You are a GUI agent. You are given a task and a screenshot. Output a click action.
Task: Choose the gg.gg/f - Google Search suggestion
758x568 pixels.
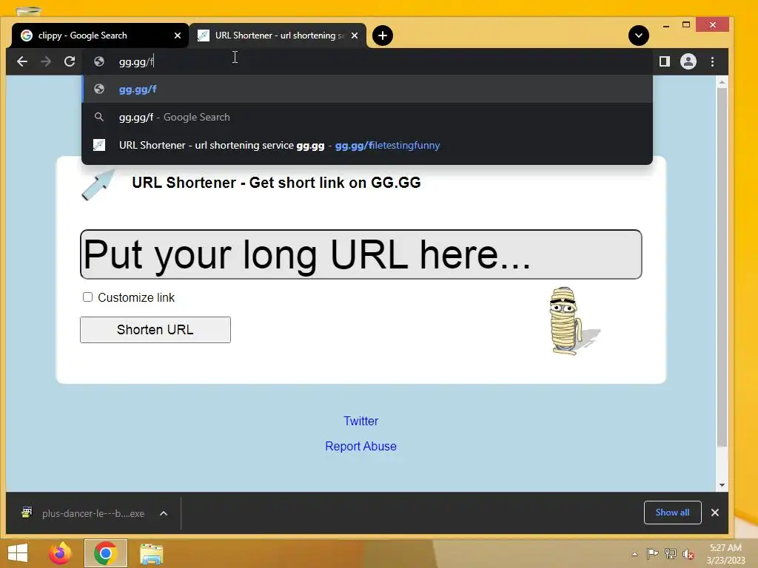click(367, 117)
